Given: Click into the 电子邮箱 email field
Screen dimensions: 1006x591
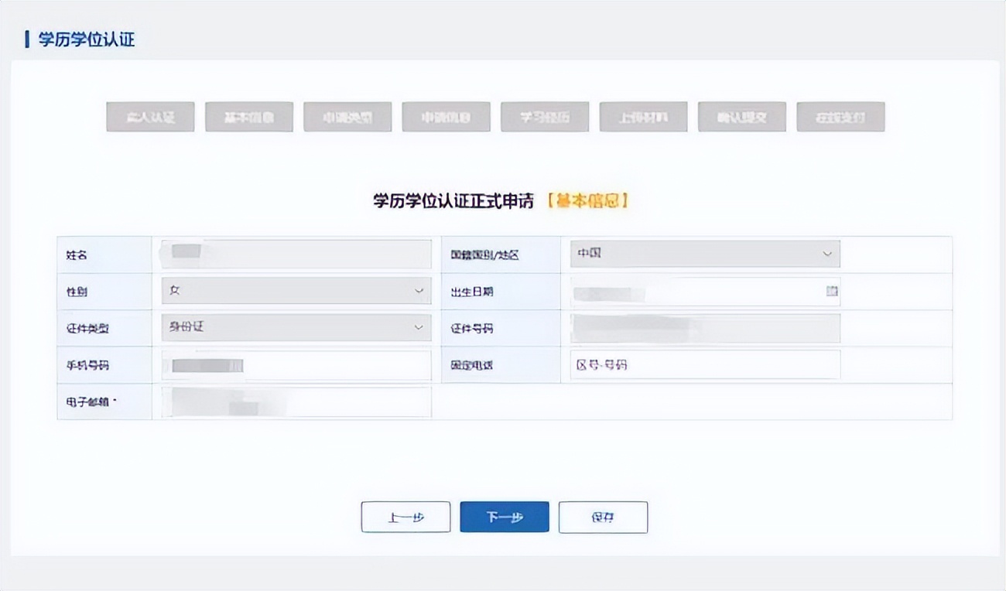Looking at the screenshot, I should pyautogui.click(x=295, y=401).
